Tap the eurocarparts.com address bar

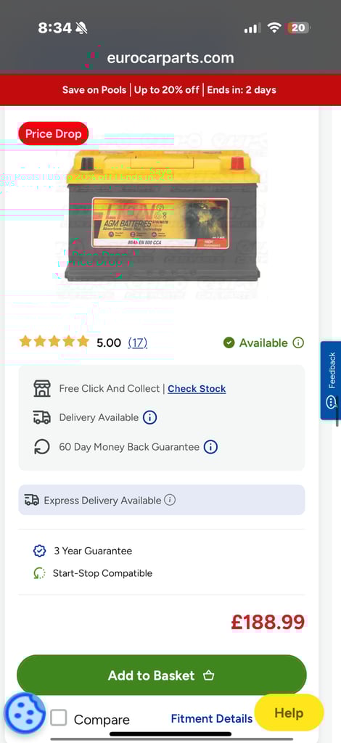pos(170,58)
